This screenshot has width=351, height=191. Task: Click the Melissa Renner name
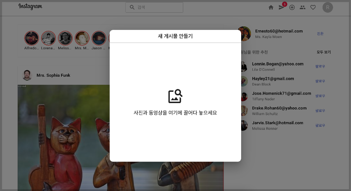265,129
